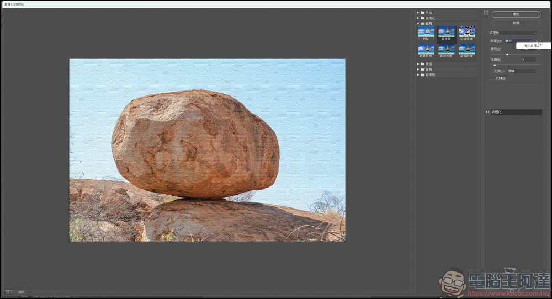Open the 紋理 texture type dropdown
This screenshot has width=552, height=299.
pos(518,41)
